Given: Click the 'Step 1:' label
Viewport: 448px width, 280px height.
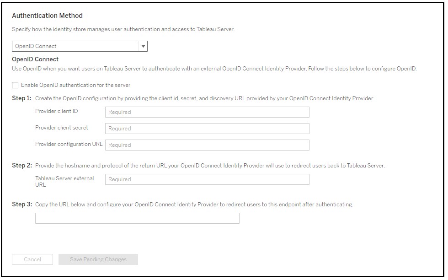Looking at the screenshot, I should tap(21, 98).
